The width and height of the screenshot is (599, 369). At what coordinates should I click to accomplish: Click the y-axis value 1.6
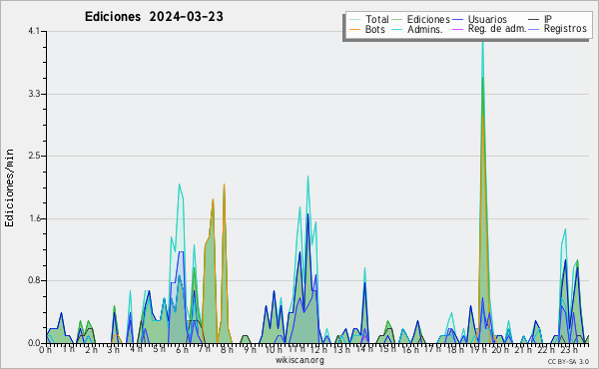click(x=34, y=218)
